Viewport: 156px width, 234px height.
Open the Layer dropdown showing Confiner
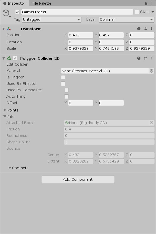(x=126, y=19)
